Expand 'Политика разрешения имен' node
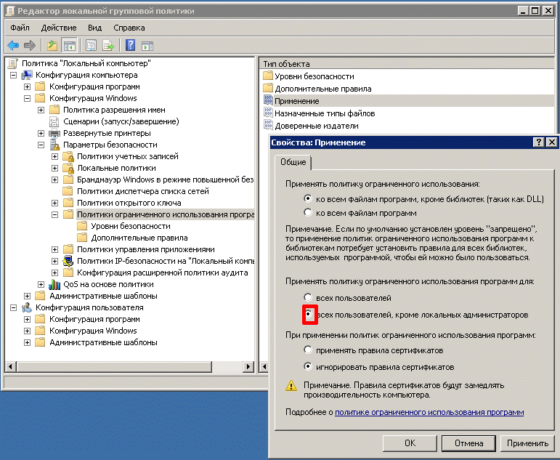 tap(41, 110)
